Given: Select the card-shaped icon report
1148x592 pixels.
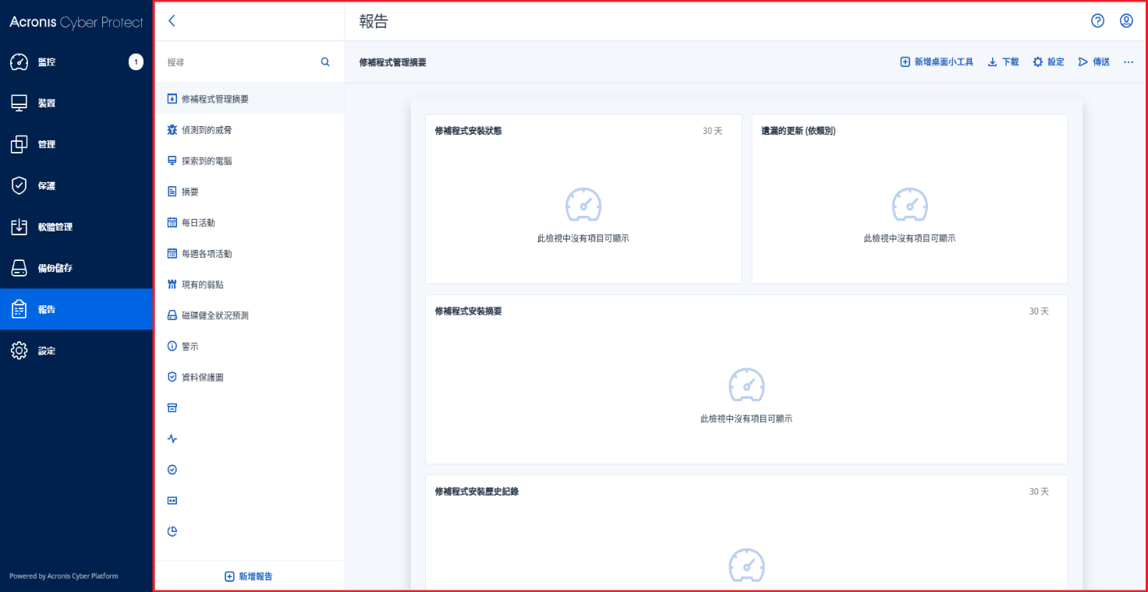Looking at the screenshot, I should coord(172,501).
